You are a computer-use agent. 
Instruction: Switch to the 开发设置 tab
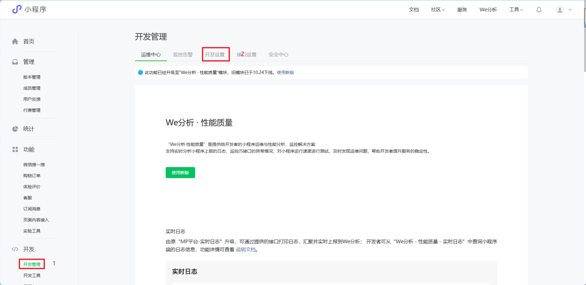(x=215, y=55)
